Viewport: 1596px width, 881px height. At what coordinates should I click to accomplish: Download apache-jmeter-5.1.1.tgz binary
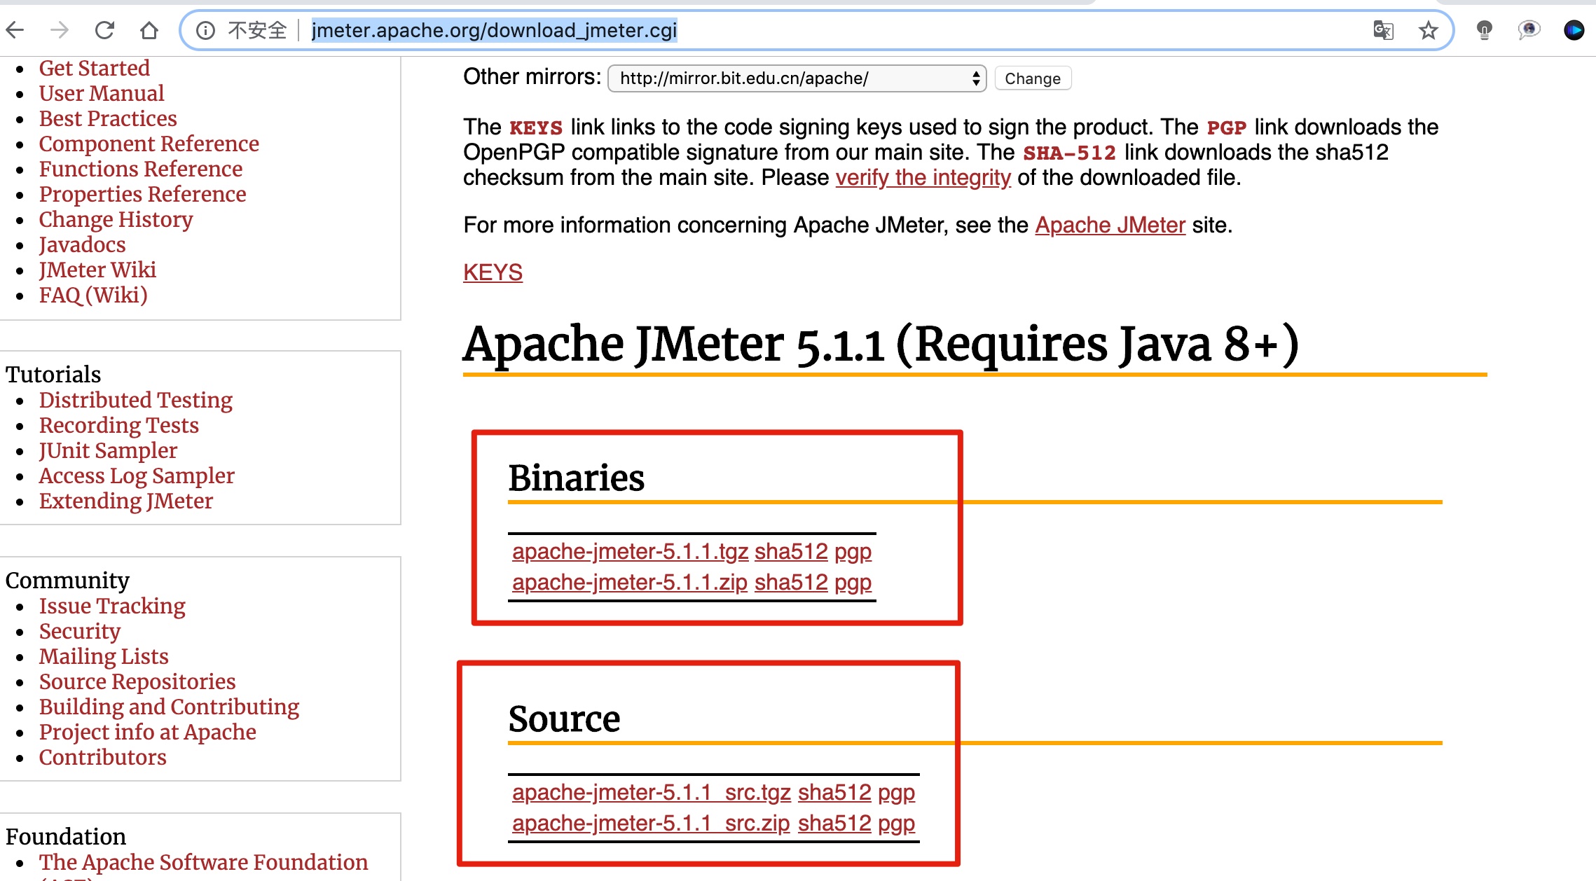pos(630,552)
